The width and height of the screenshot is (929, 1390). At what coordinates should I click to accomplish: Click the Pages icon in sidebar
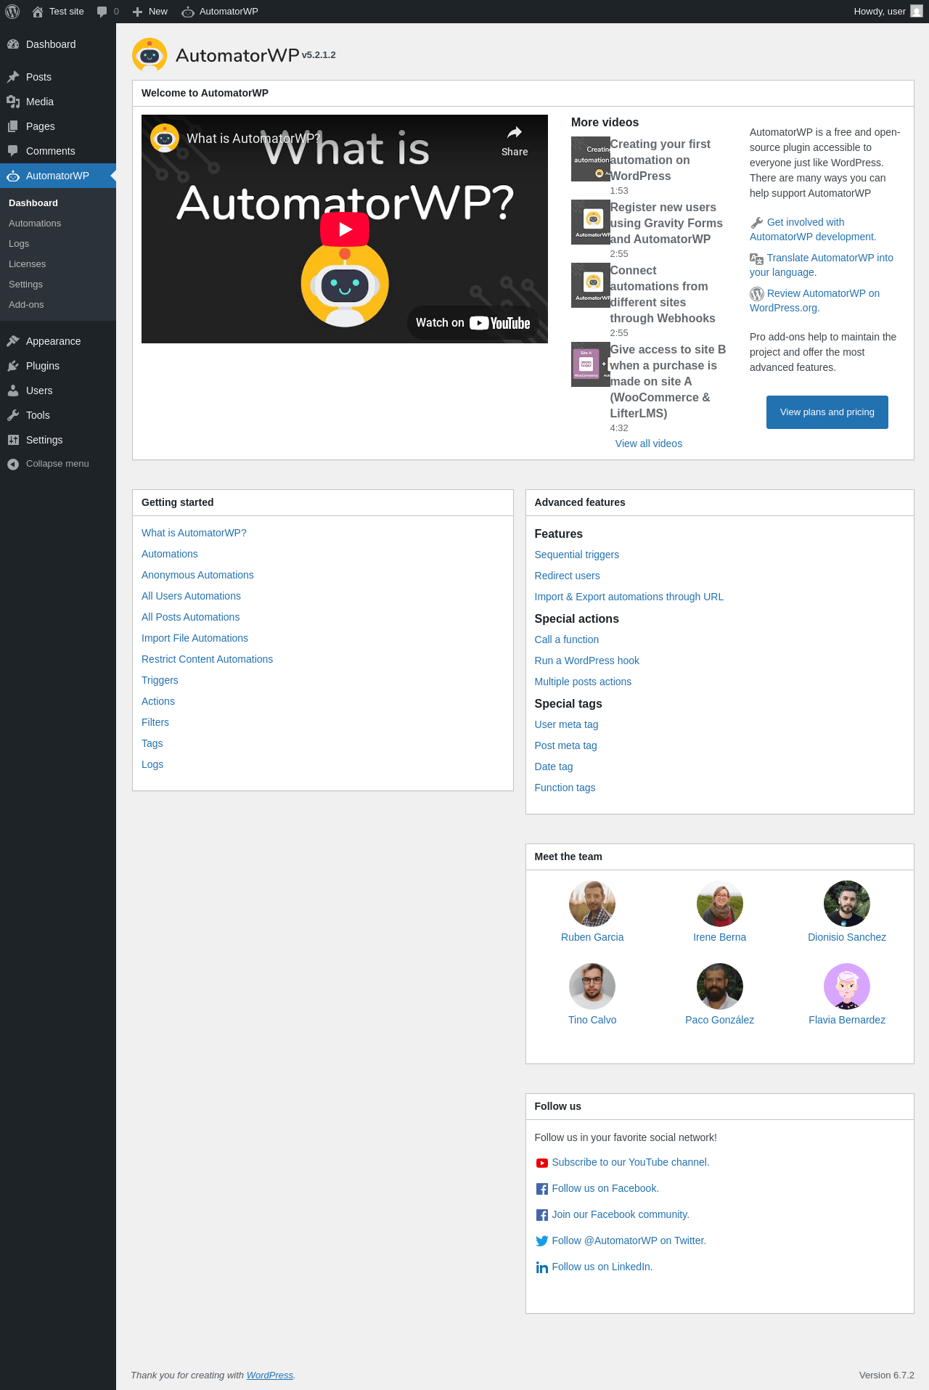click(x=13, y=126)
